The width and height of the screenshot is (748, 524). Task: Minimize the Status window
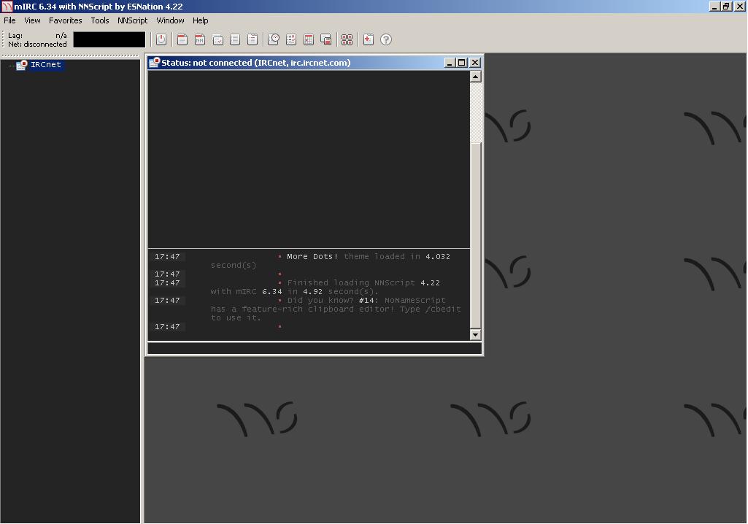[x=450, y=63]
